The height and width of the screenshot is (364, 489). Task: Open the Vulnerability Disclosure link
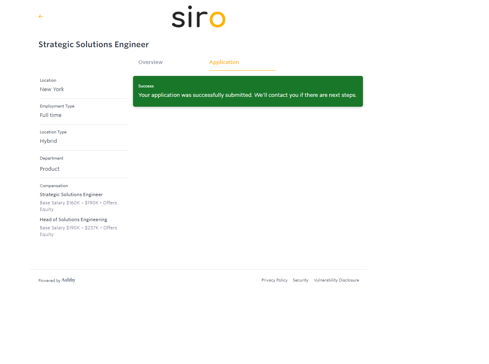336,280
